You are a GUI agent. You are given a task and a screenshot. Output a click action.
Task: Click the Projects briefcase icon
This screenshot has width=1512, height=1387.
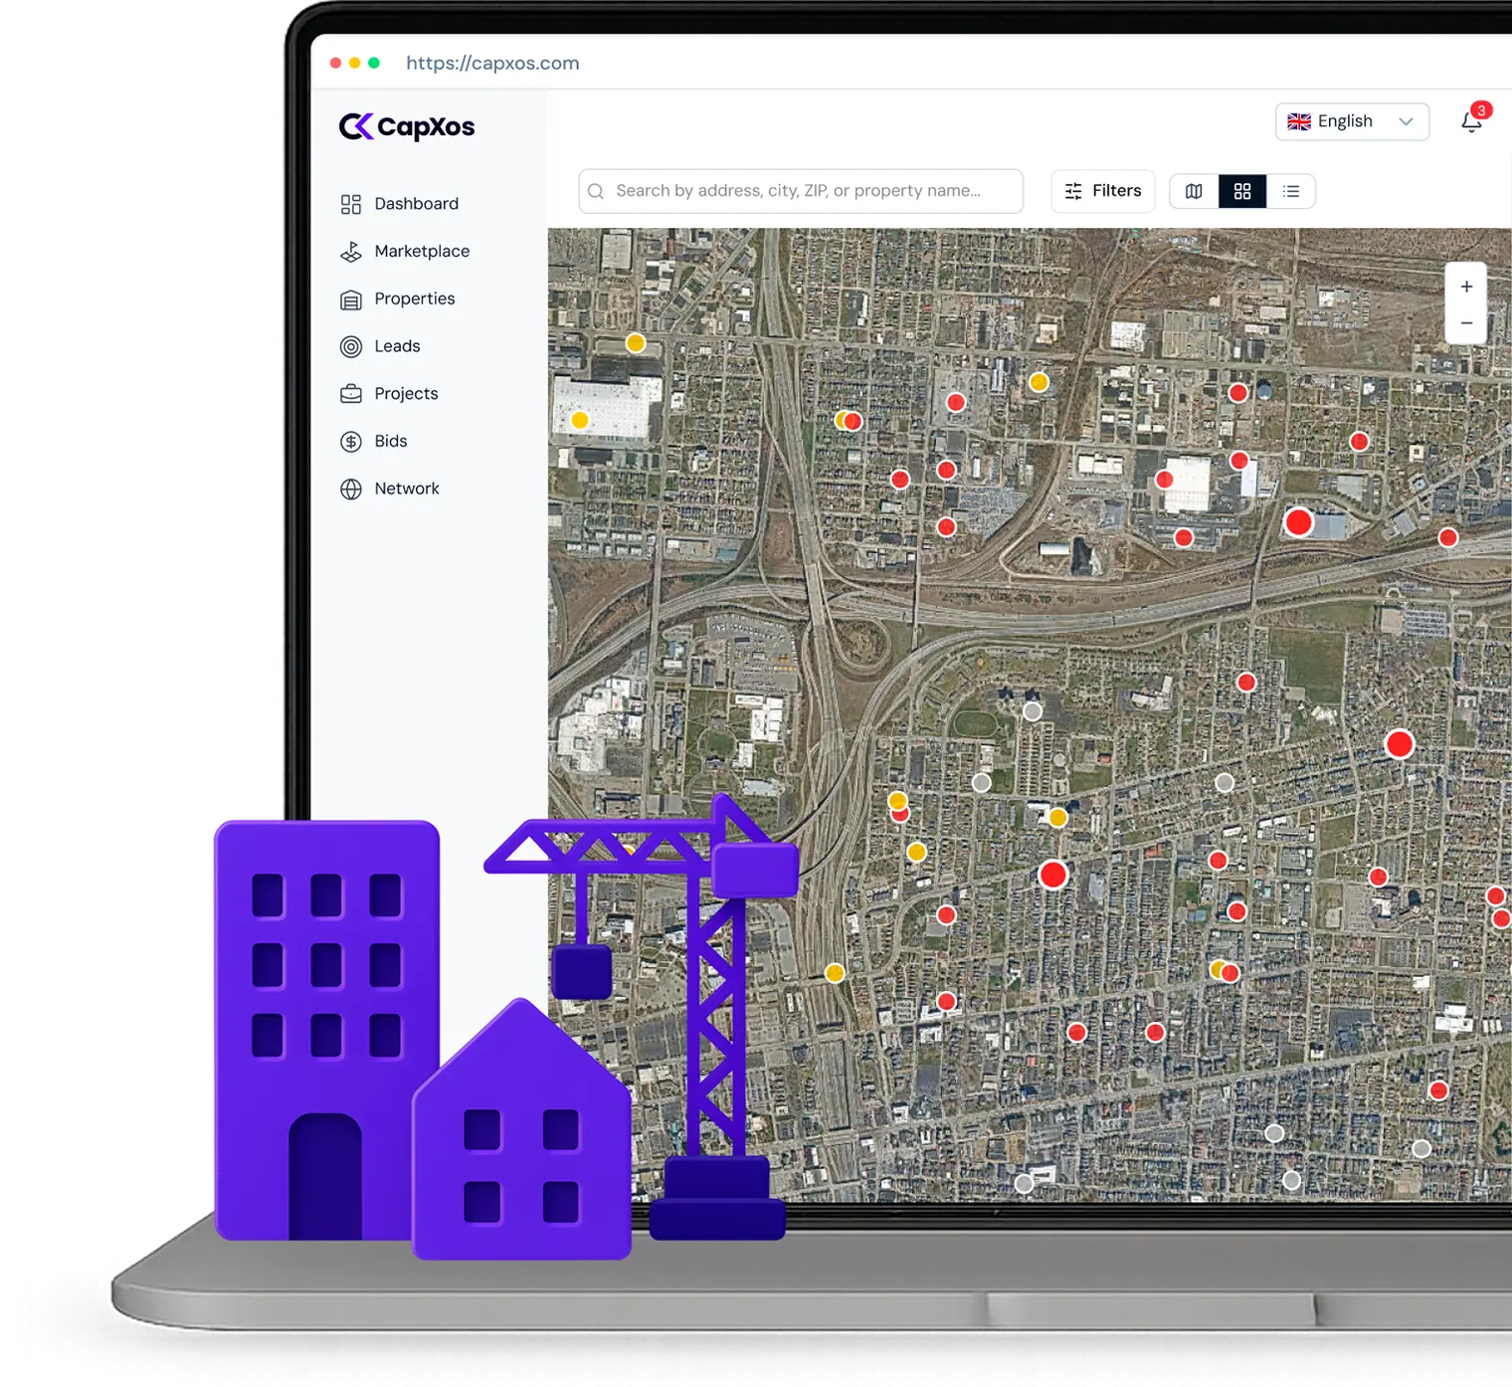[x=351, y=394]
